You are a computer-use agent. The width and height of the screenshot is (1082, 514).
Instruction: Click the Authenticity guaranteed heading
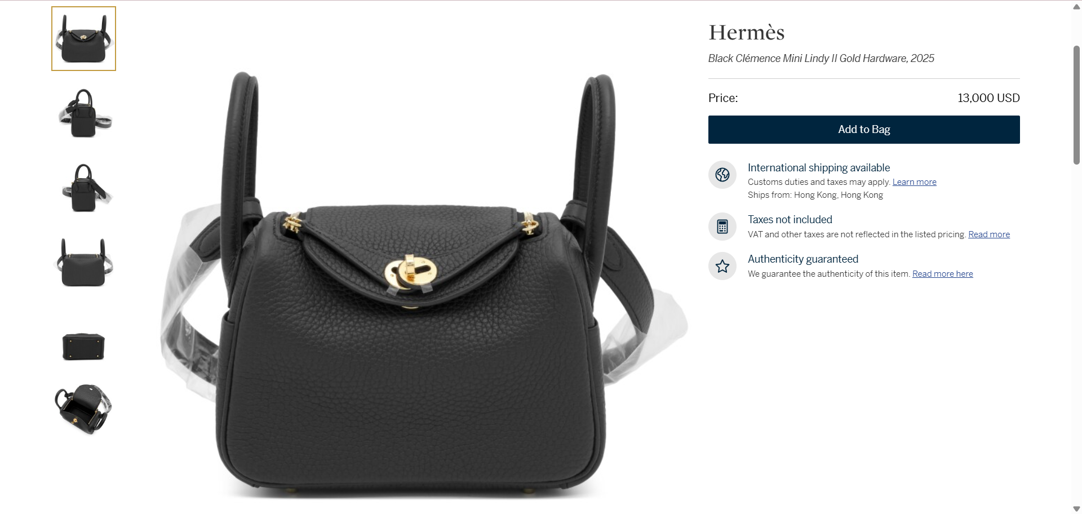pos(803,259)
